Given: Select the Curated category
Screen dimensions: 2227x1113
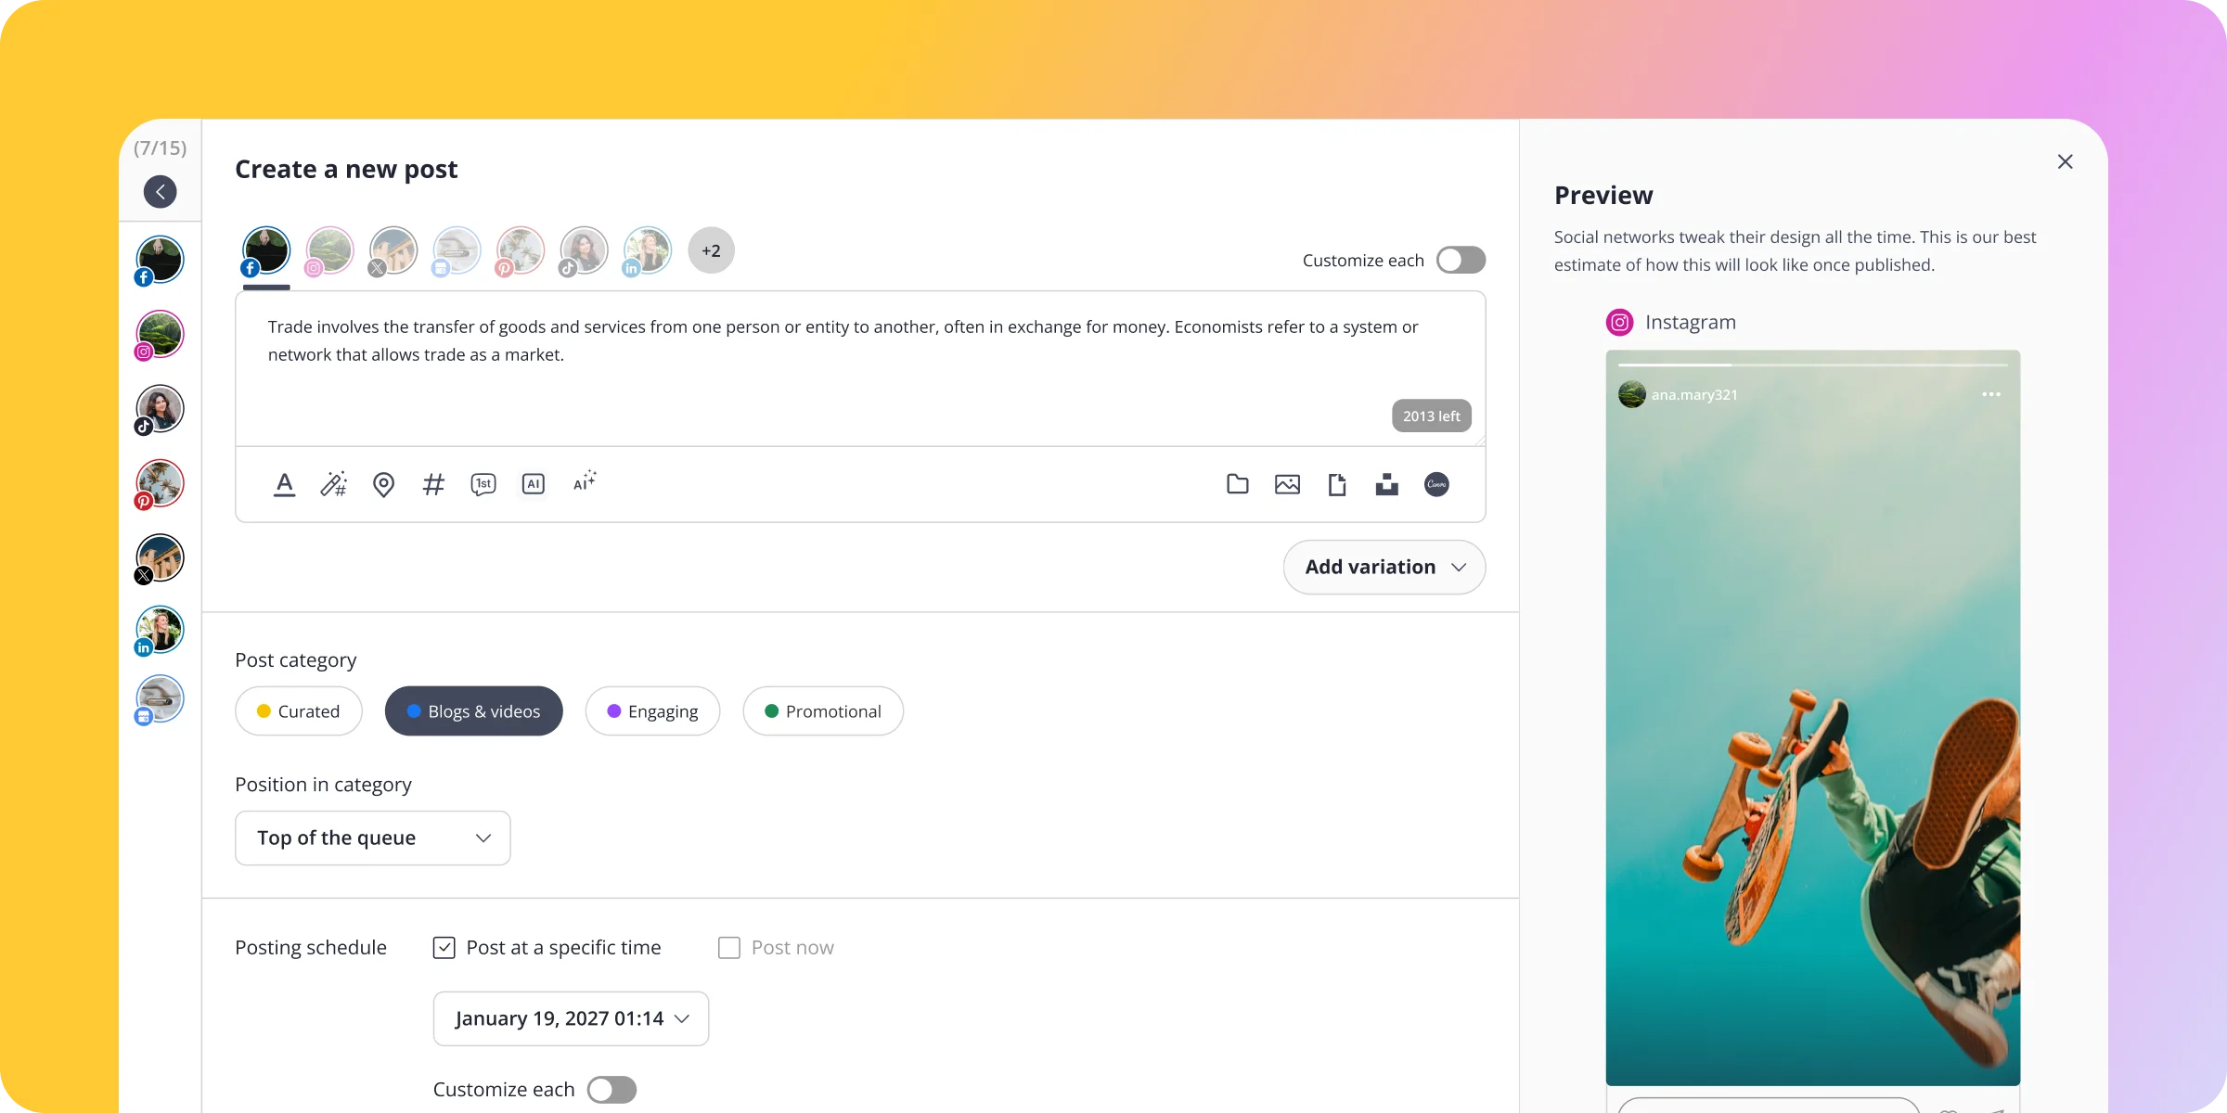Looking at the screenshot, I should pyautogui.click(x=299, y=711).
